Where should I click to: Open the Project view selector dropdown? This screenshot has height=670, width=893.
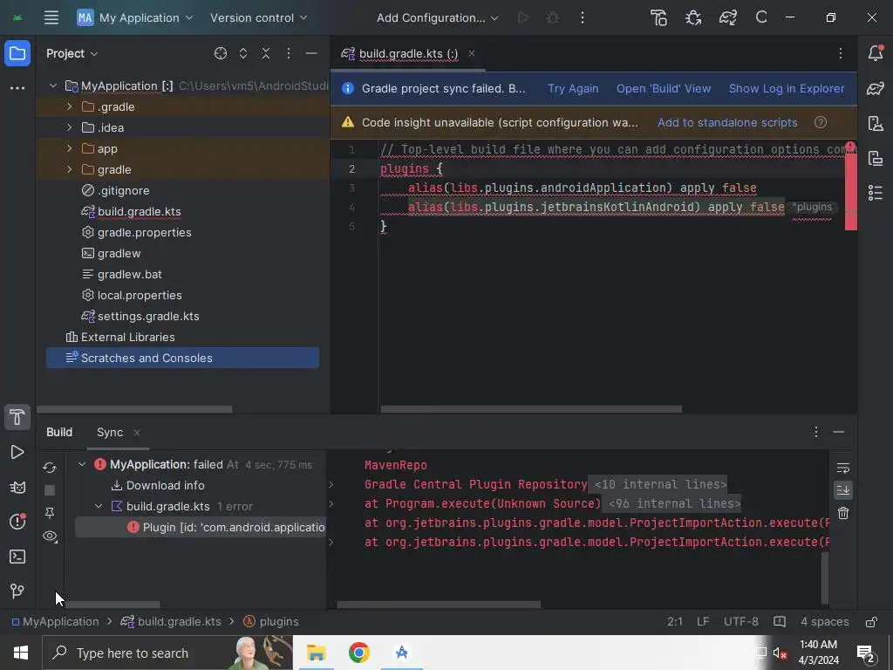click(x=72, y=53)
